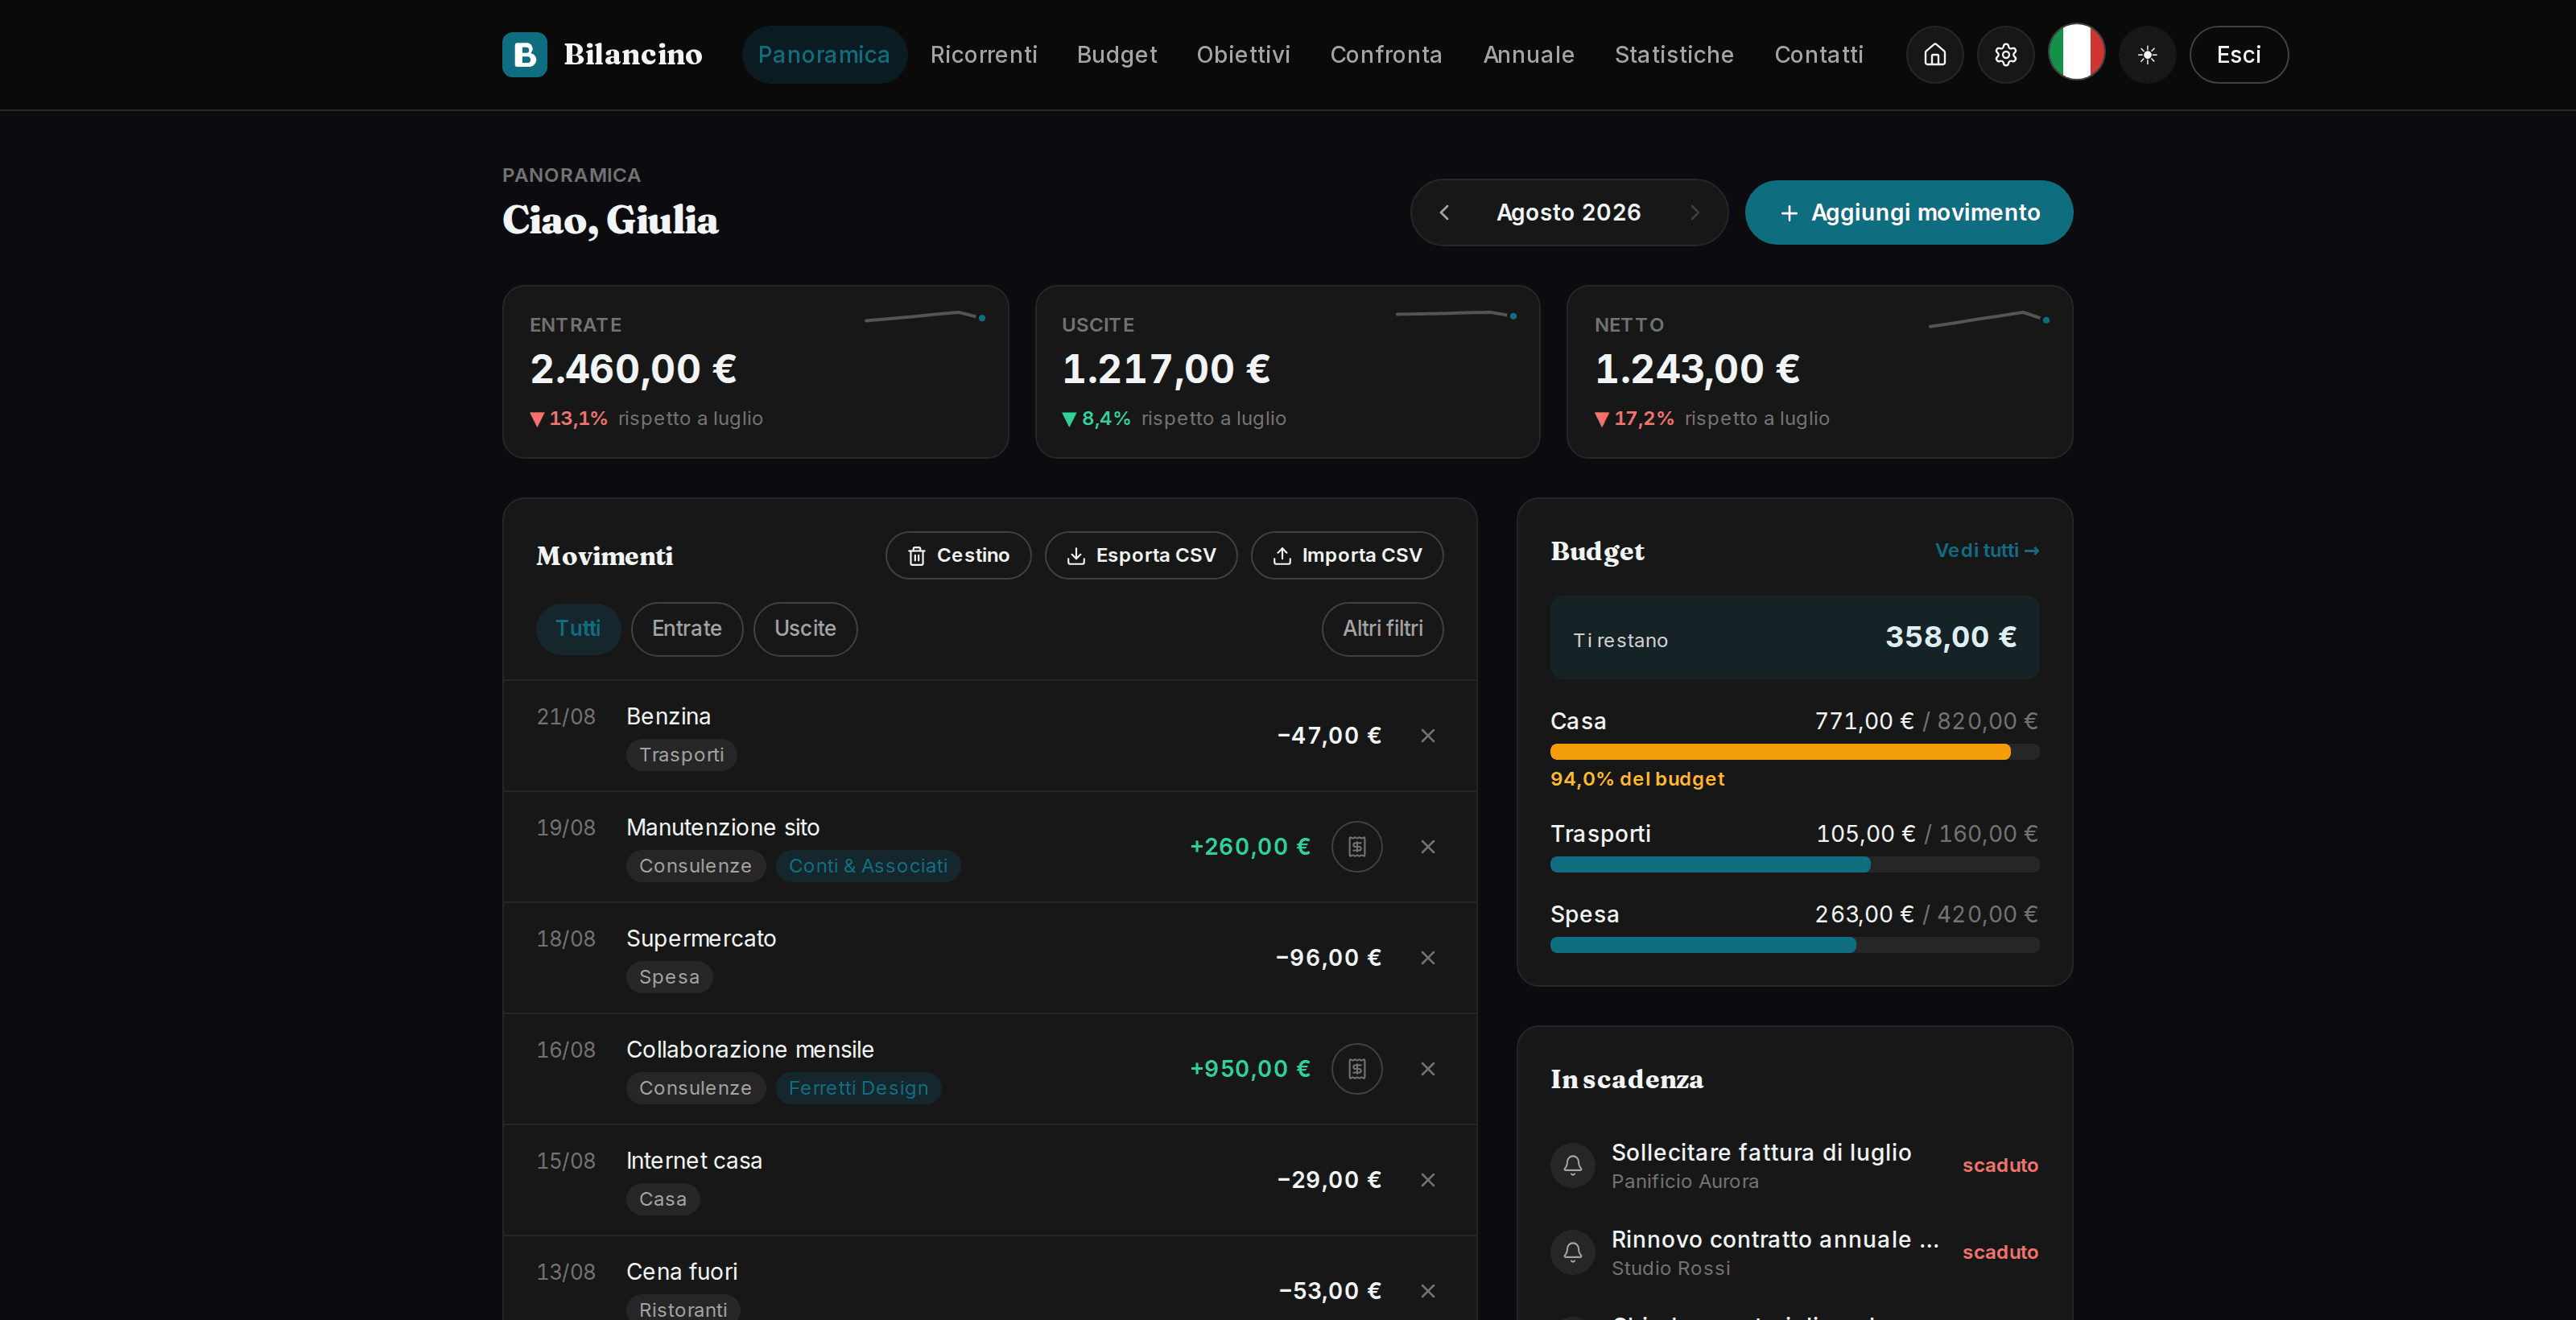The width and height of the screenshot is (2576, 1320).
Task: Click the Internet casa movement title
Action: (x=694, y=1161)
